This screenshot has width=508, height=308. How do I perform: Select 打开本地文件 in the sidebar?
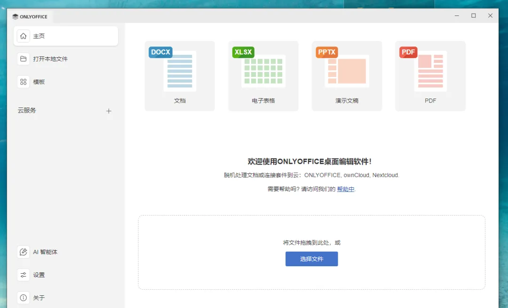pos(66,59)
